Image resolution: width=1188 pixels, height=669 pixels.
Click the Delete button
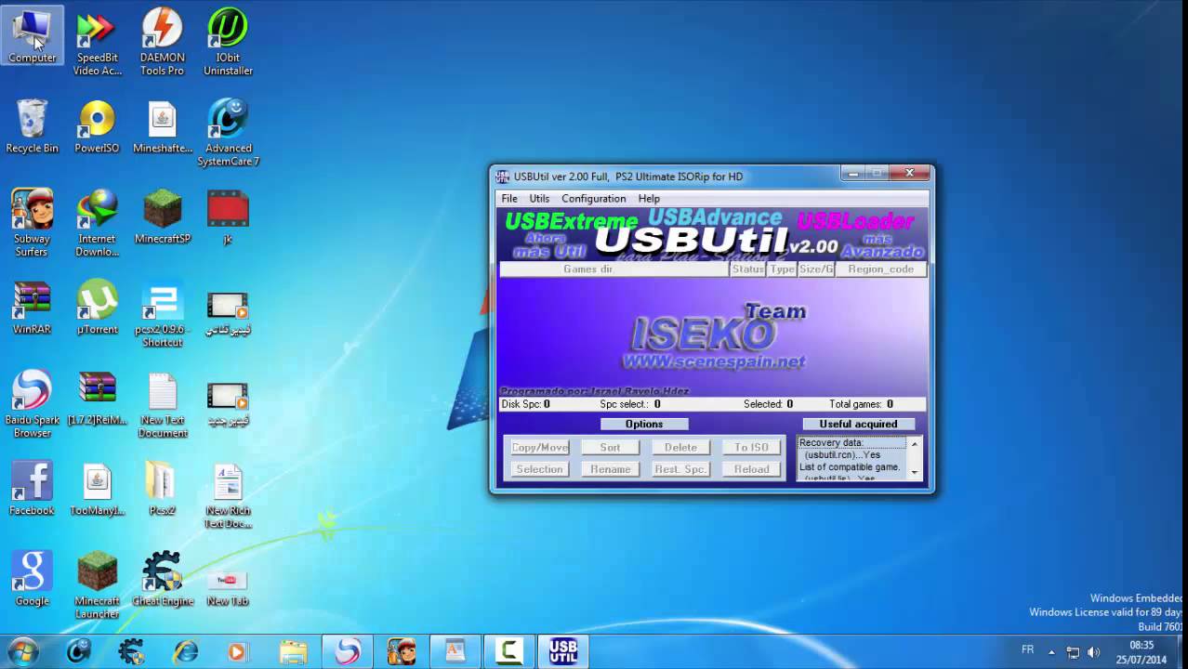click(x=680, y=448)
